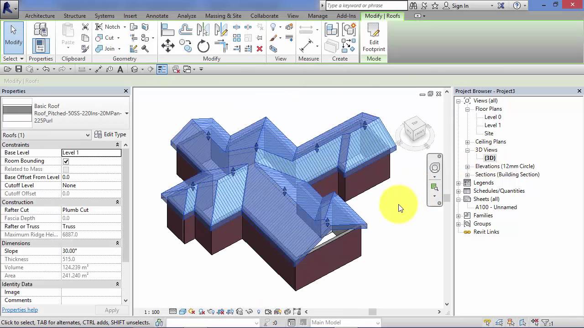Click the keyword search box
584x328 pixels.
(x=366, y=5)
